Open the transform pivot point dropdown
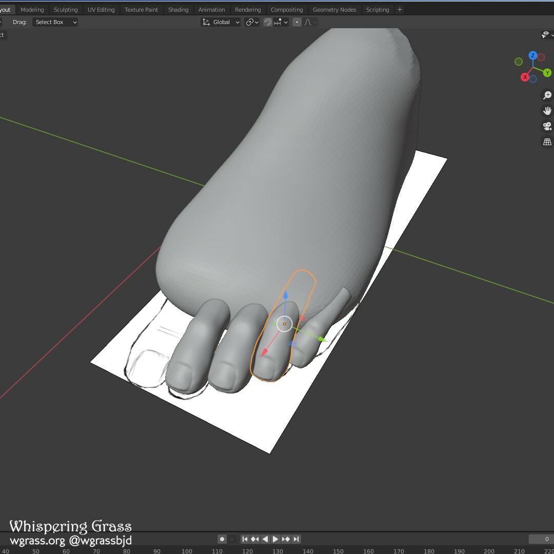Viewport: 554px width, 554px height. [x=252, y=22]
